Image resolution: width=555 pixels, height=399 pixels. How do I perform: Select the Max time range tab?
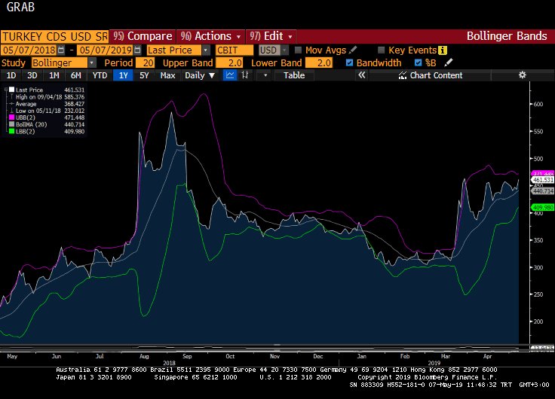click(x=167, y=75)
